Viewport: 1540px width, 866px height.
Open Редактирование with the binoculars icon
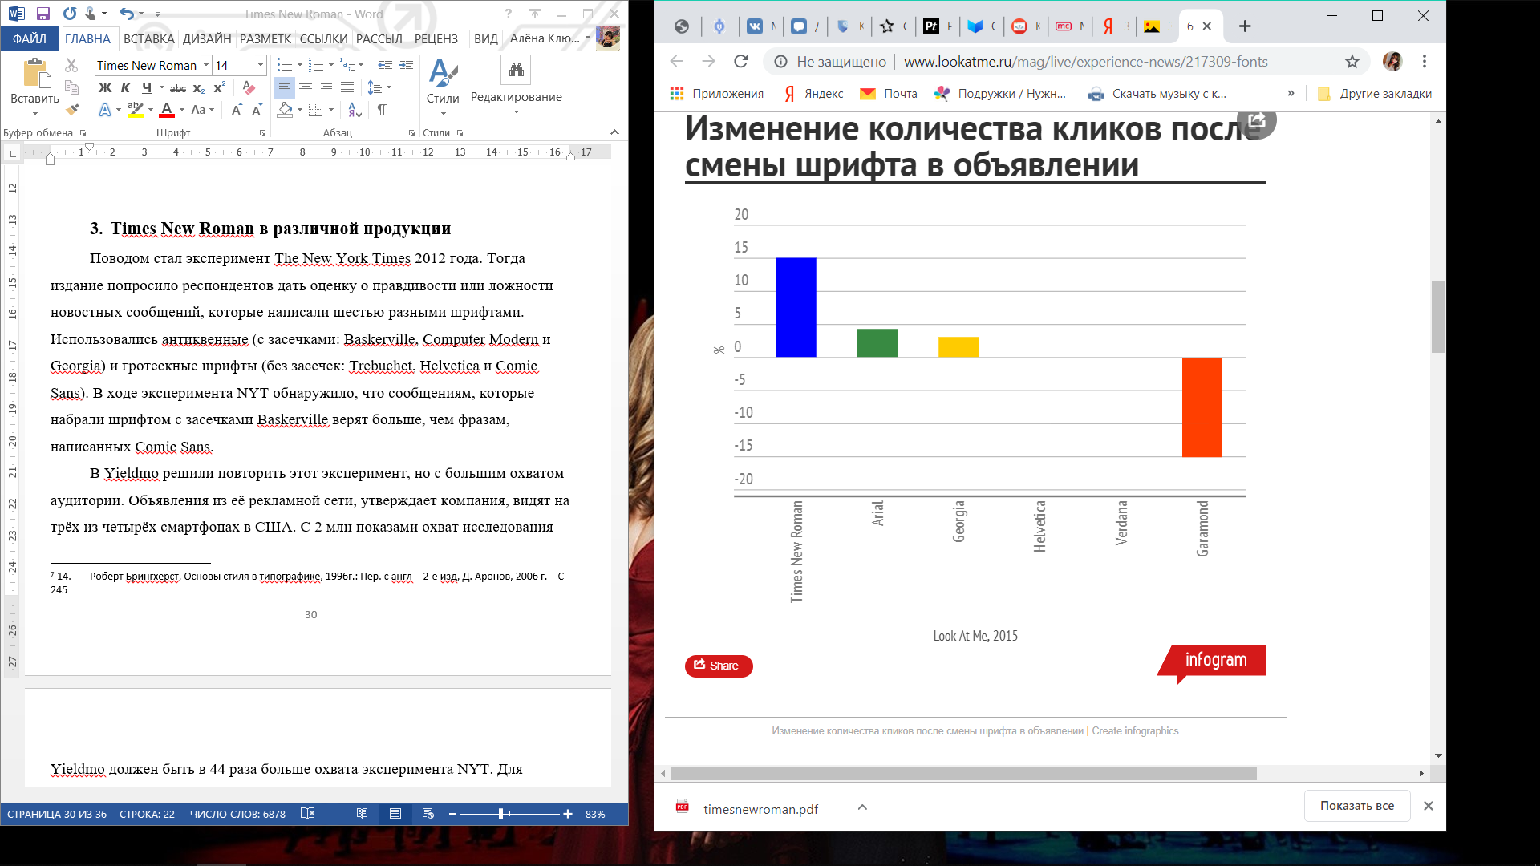tap(516, 71)
